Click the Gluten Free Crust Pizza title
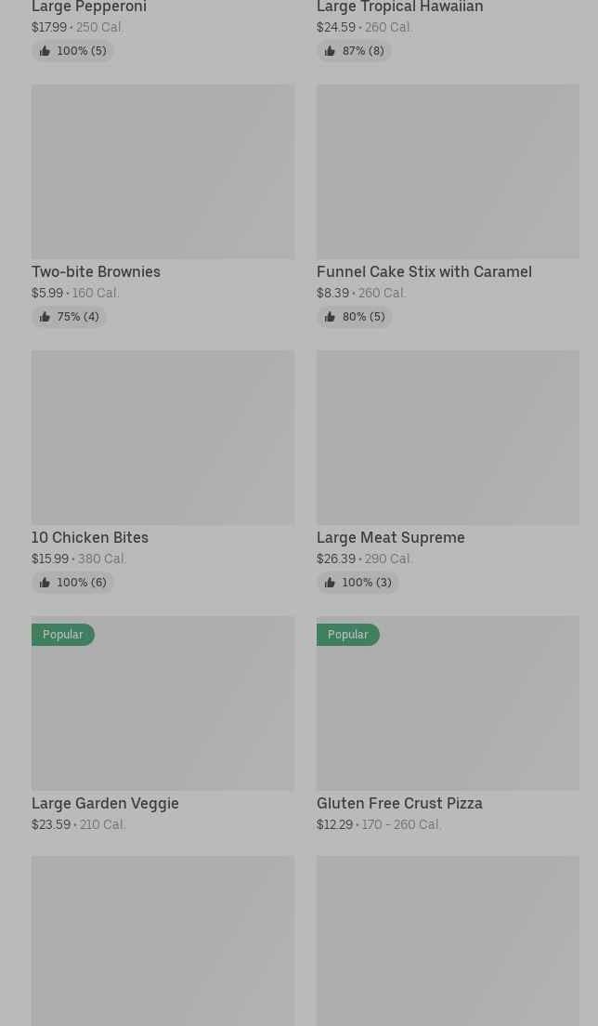This screenshot has height=1026, width=598. 399,803
